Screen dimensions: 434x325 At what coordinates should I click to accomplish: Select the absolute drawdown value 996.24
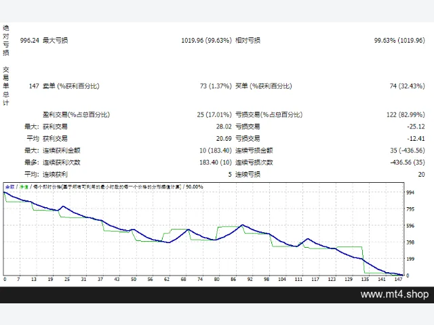(x=30, y=41)
